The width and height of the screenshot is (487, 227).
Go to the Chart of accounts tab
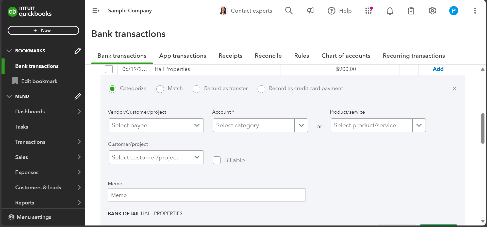[x=346, y=56]
